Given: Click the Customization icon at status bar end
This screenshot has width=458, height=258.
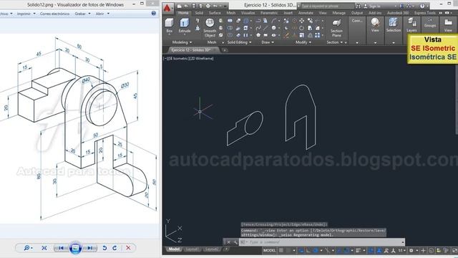Looking at the screenshot, I should coord(455,250).
